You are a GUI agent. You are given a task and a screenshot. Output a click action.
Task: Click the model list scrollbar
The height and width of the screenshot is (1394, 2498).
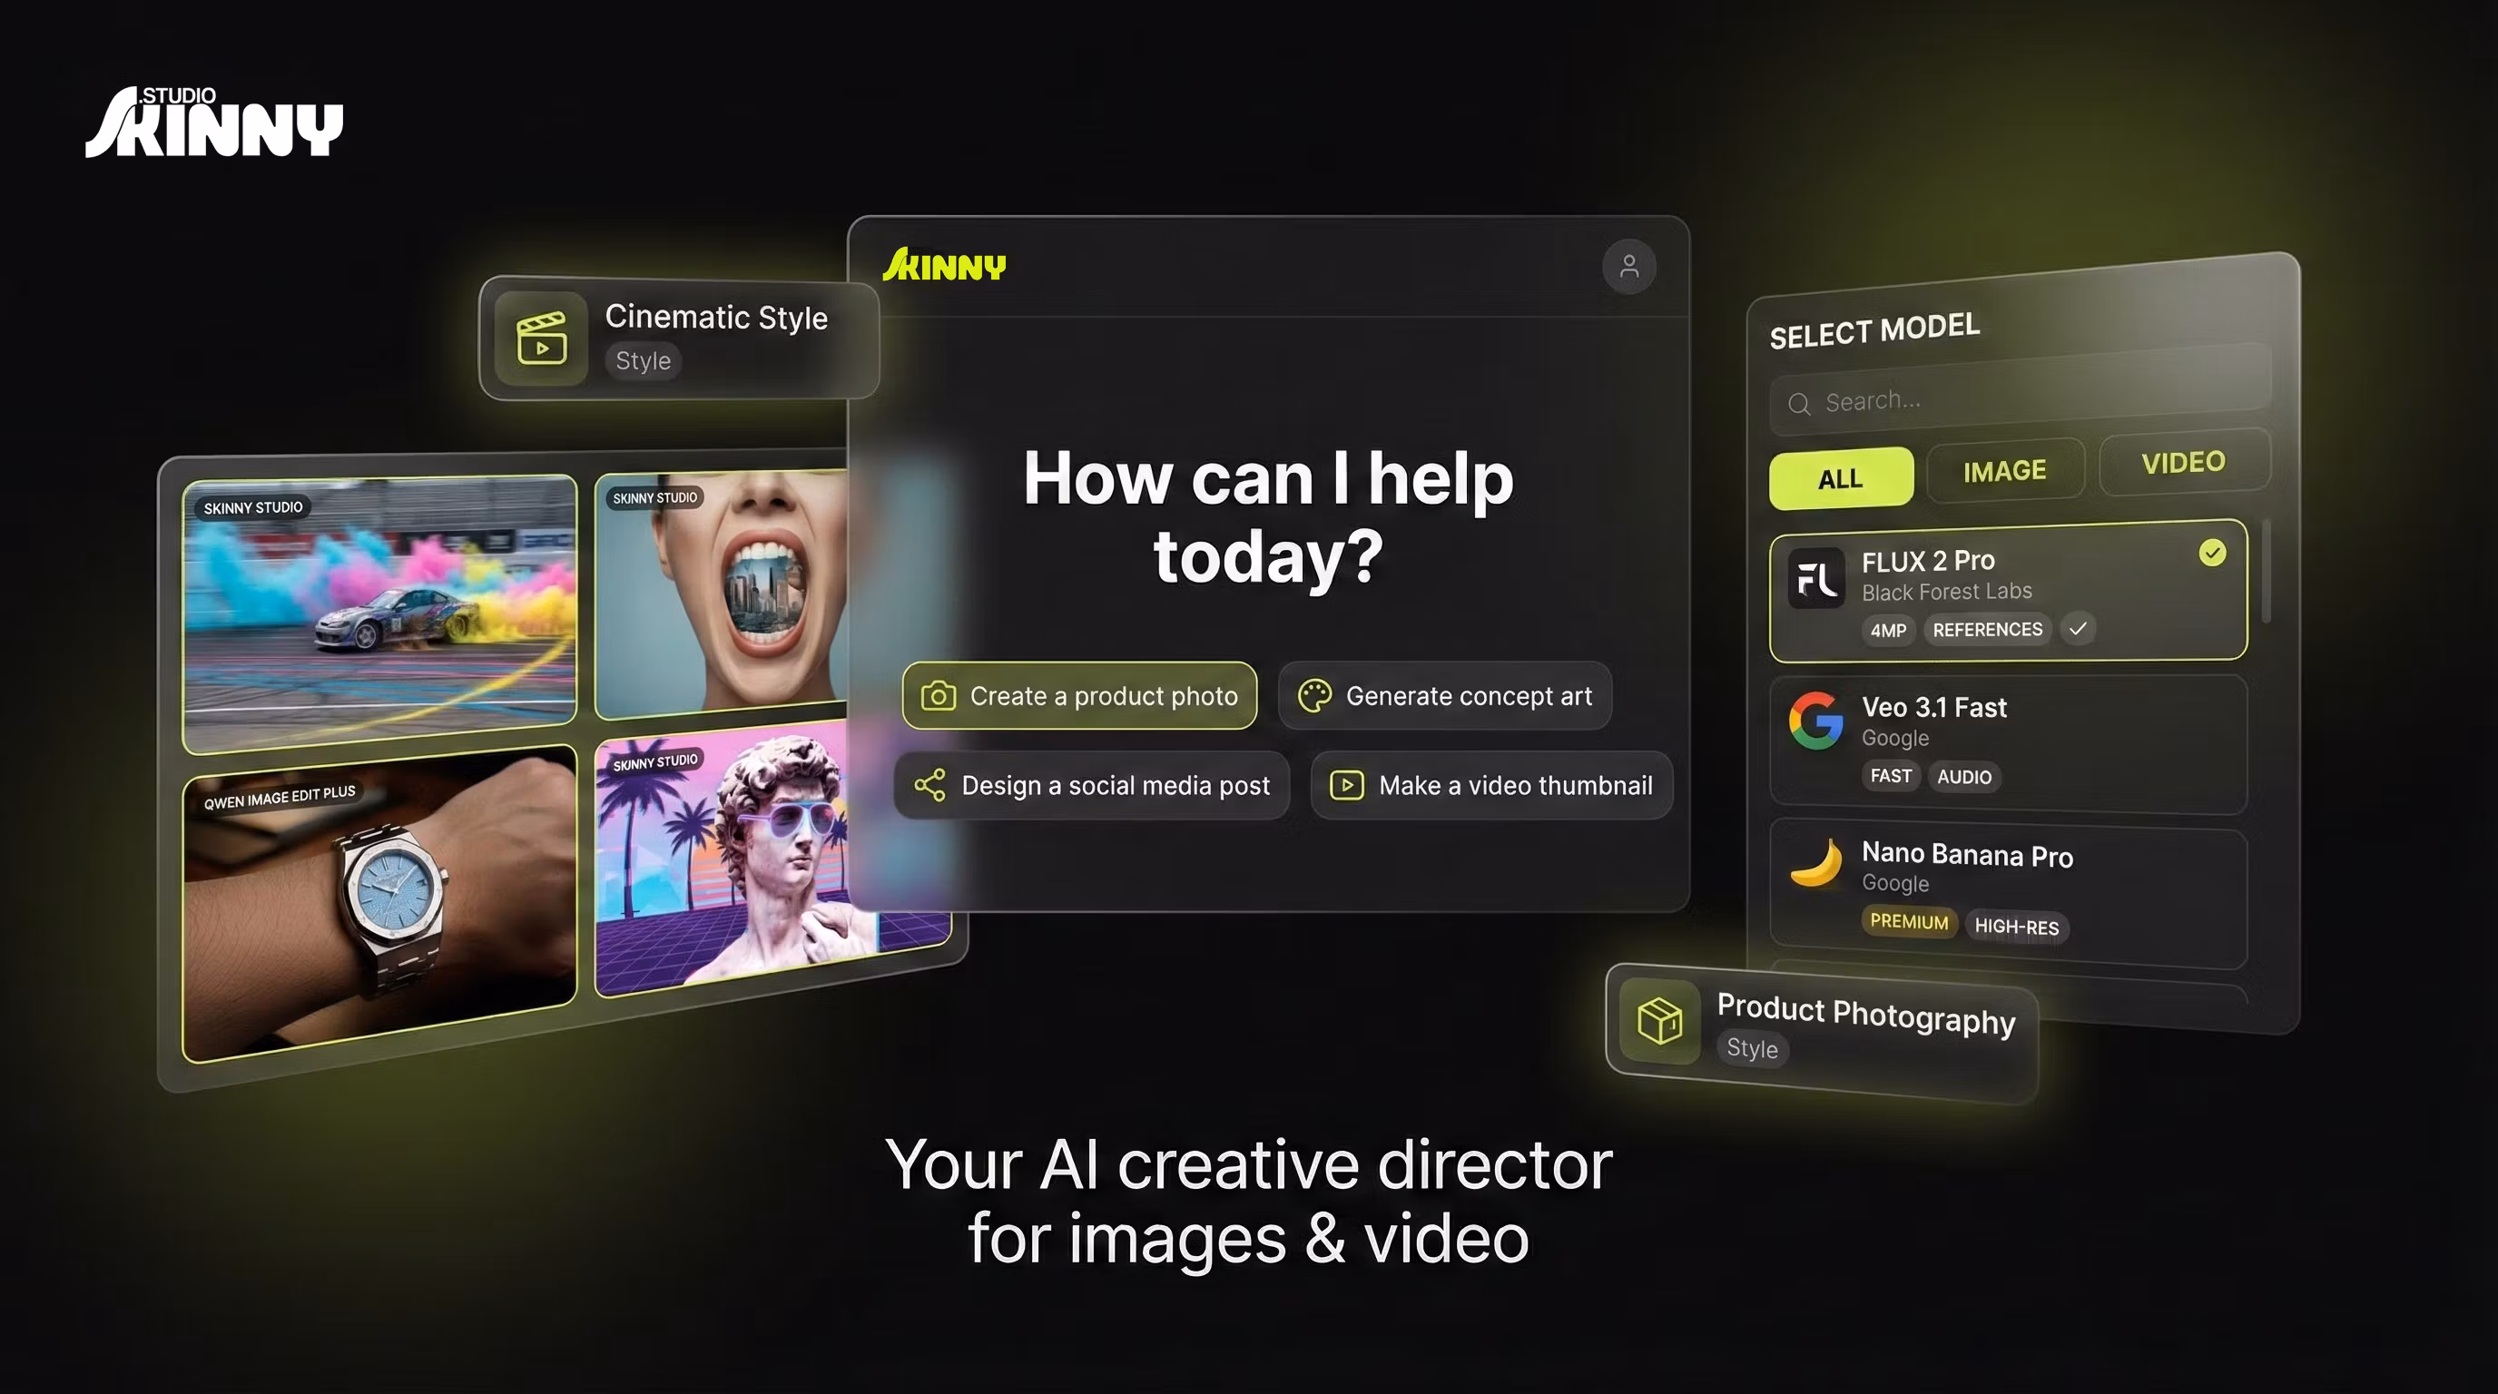click(2267, 574)
